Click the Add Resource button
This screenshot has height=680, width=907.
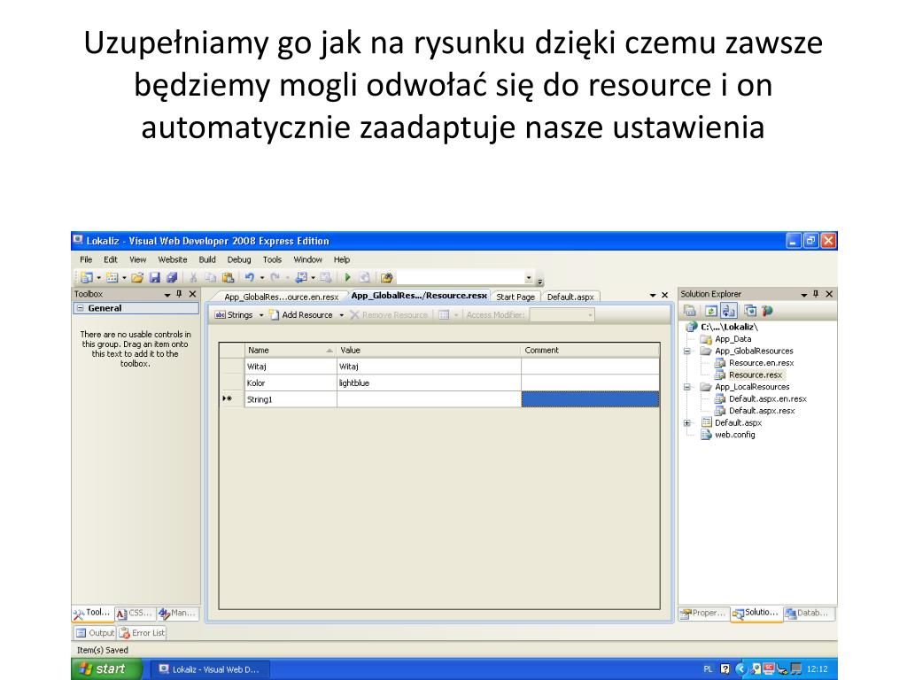point(301,315)
